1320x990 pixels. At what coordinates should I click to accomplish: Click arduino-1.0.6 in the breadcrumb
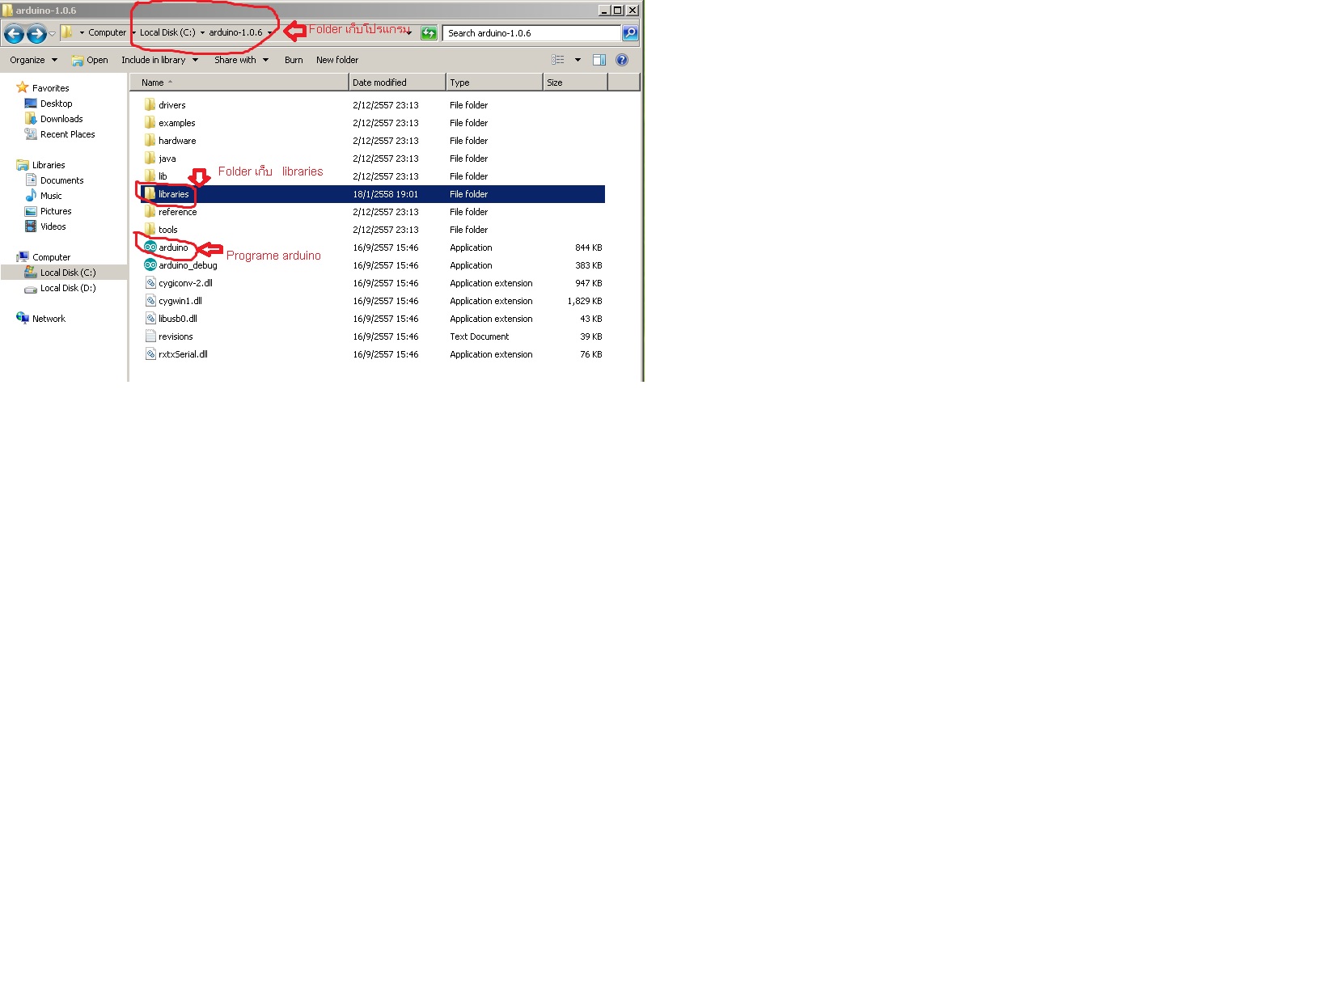point(235,33)
